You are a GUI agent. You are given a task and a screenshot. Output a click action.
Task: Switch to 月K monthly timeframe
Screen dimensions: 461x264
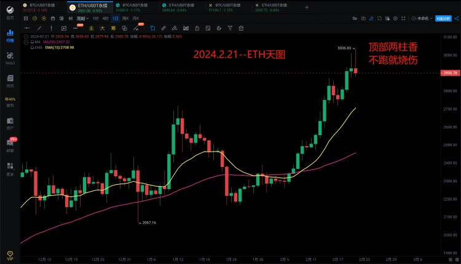coord(136,18)
